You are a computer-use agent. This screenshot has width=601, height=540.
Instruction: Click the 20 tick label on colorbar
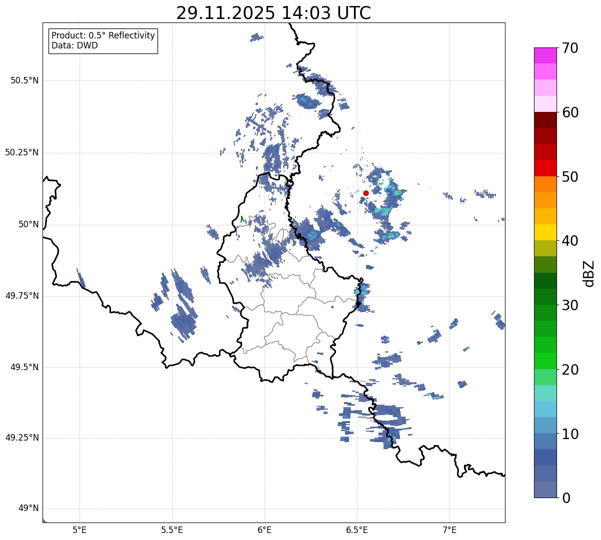click(x=570, y=370)
